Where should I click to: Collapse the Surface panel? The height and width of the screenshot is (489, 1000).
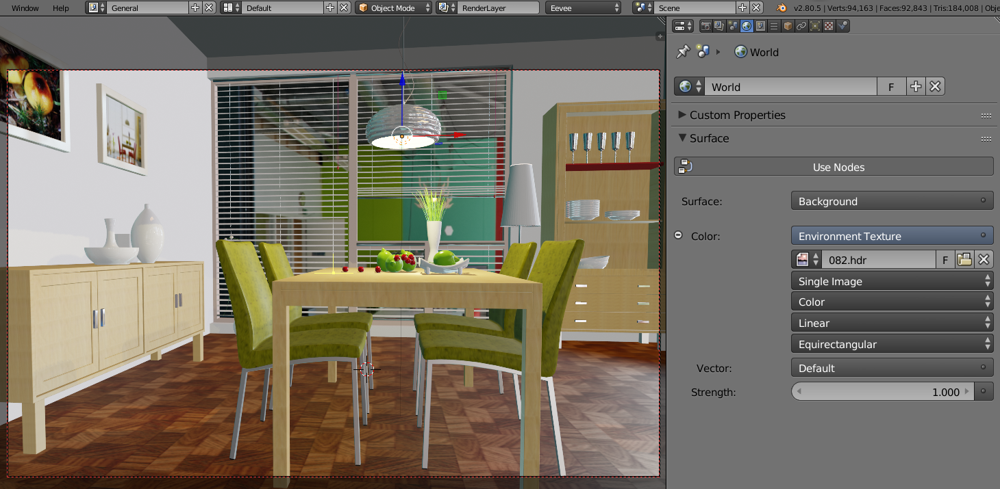tap(709, 138)
